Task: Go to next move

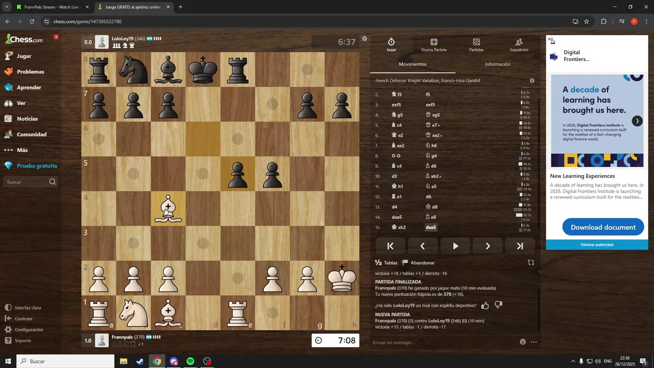Action: coord(487,246)
